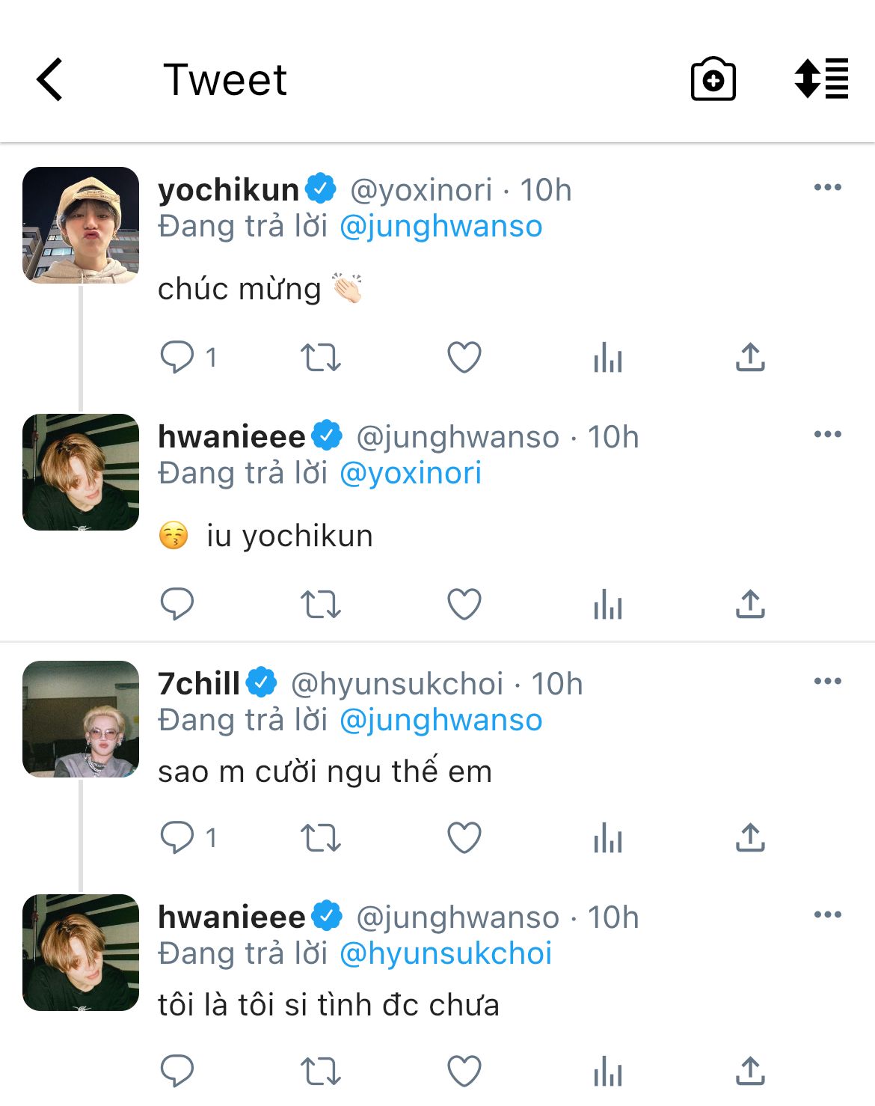This screenshot has height=1106, width=875.
Task: Open the more options menu on yochikun's tweet
Action: coord(828,187)
